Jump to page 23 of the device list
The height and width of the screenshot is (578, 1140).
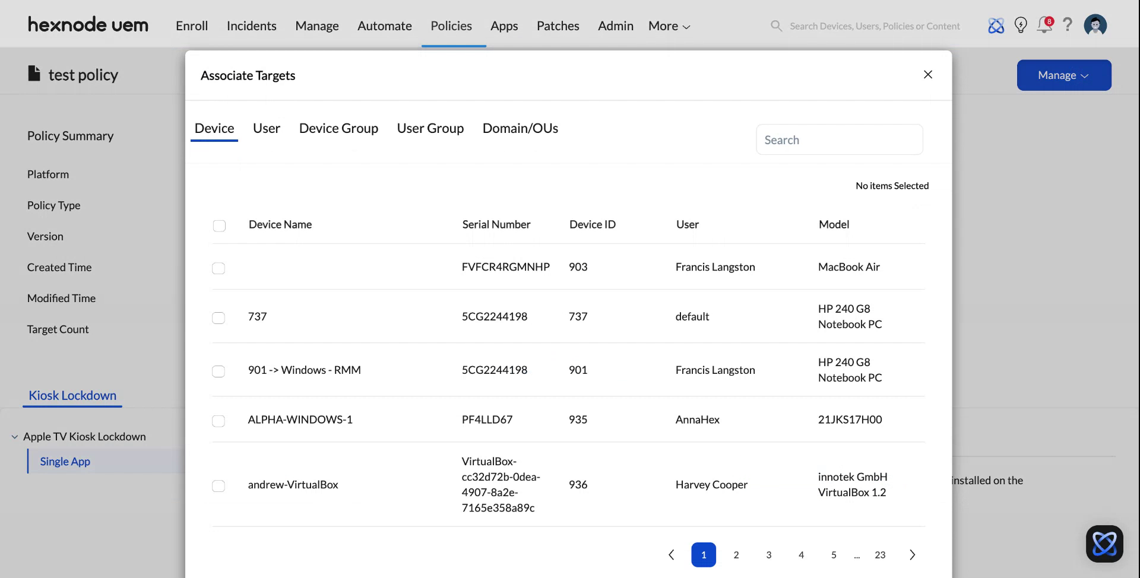[x=880, y=554]
